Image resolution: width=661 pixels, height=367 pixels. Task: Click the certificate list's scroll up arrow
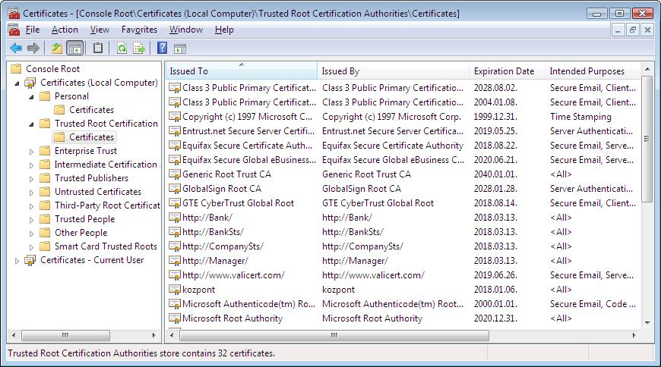click(x=647, y=68)
